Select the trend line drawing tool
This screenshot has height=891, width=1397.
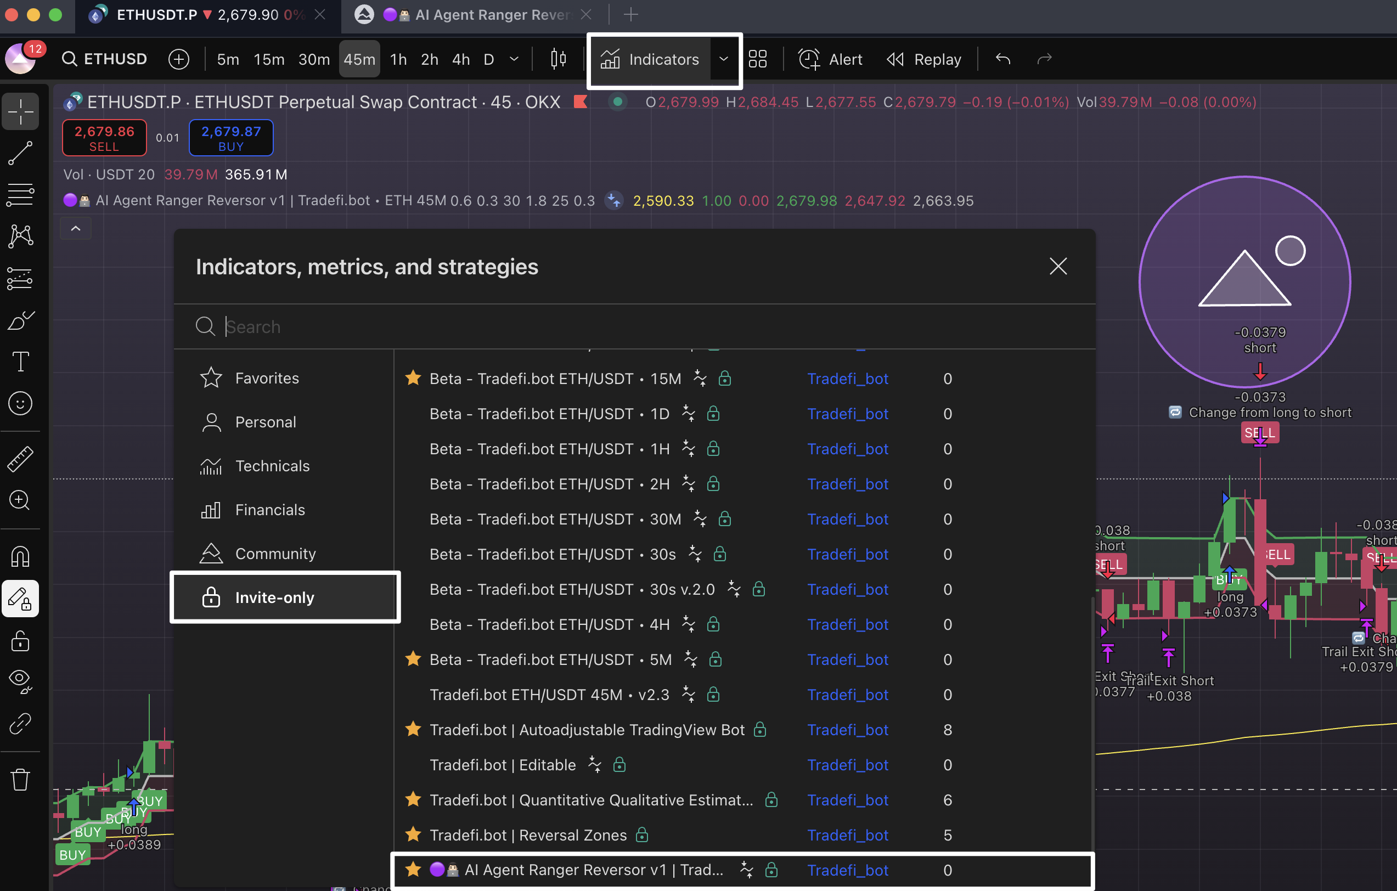20,153
